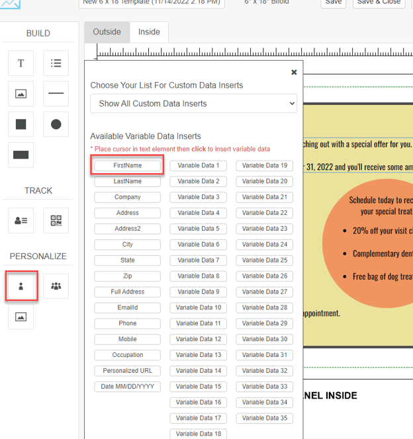Insert the Personalized URL variable

(x=128, y=371)
